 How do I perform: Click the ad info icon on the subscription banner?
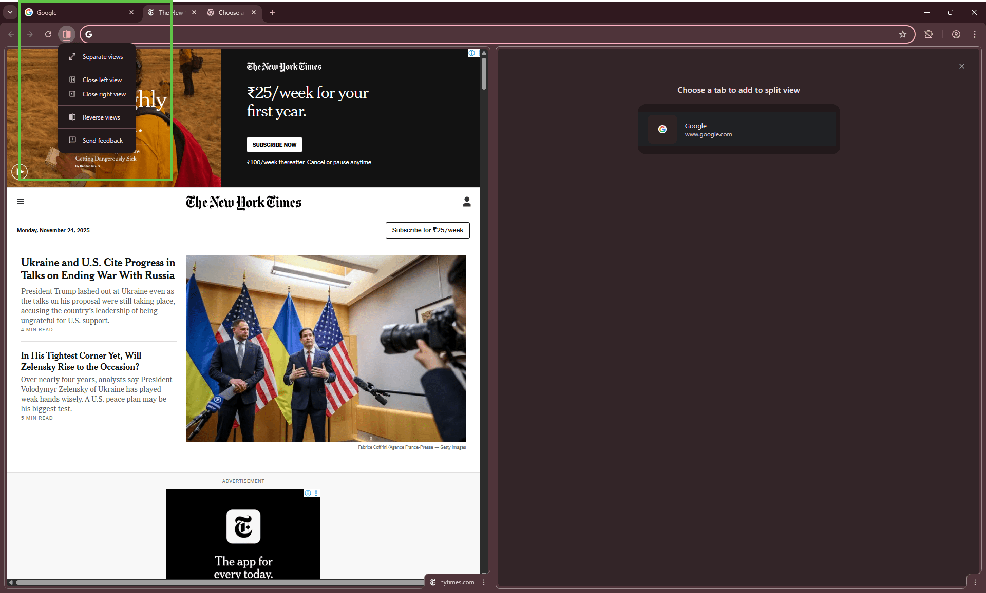pos(471,53)
